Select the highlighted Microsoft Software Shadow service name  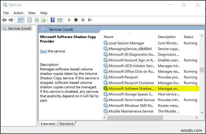click(x=131, y=89)
